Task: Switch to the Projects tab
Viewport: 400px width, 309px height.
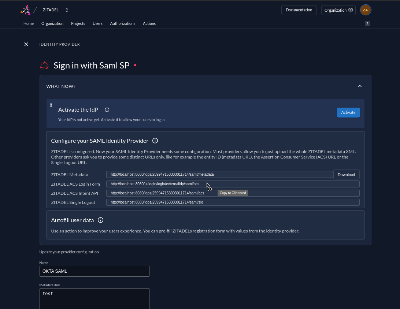Action: click(x=78, y=23)
